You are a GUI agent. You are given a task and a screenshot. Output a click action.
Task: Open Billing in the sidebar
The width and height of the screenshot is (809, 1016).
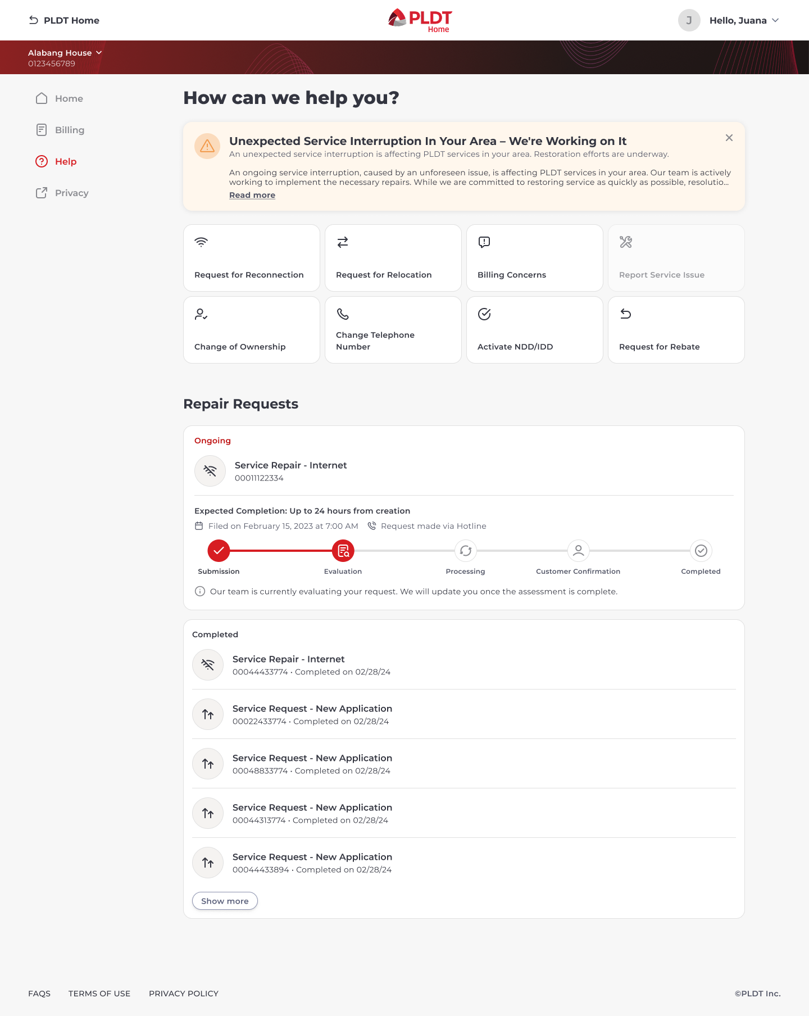tap(60, 130)
